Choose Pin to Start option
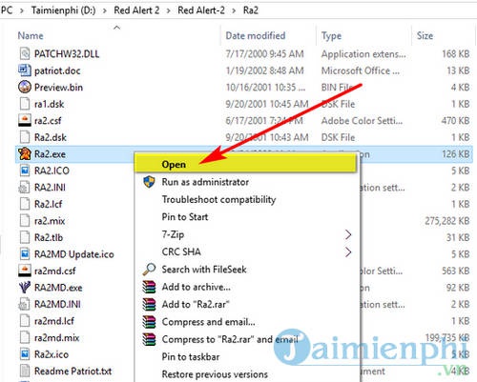 (185, 217)
